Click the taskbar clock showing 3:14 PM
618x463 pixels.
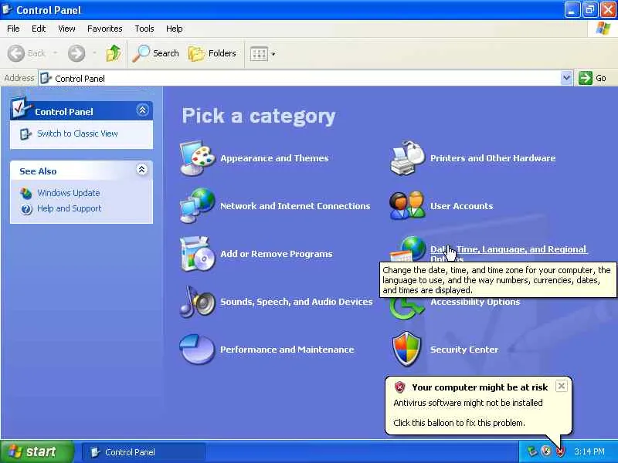(x=589, y=451)
